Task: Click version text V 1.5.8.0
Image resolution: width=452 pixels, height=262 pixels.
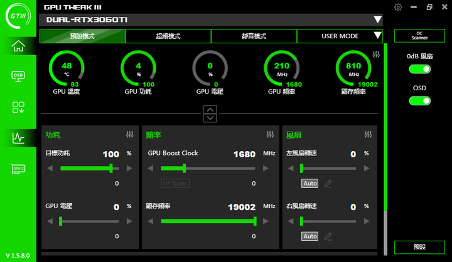Action: click(18, 255)
